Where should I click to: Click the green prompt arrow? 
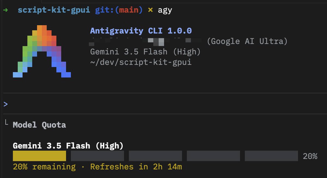click(x=5, y=10)
